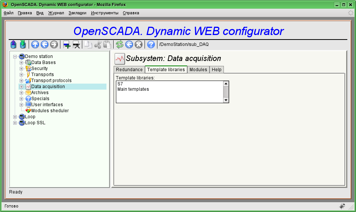Go up one level with the up arrow icon

[x=35, y=44]
